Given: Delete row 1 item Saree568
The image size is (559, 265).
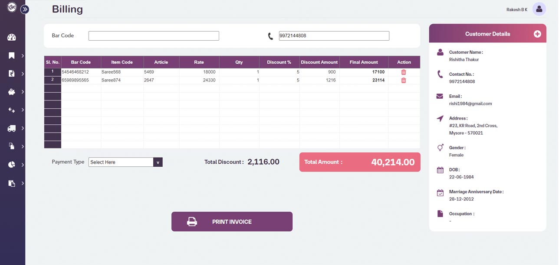Looking at the screenshot, I should pos(404,72).
